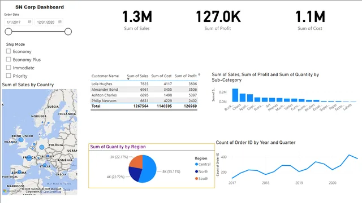This screenshot has width=362, height=203.
Task: Click the SN Corp Dashboard title
Action: click(x=40, y=7)
